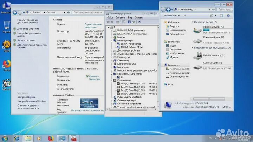253x142 pixels.
Task: Click Device Manager toolbar back arrow
Action: (x=108, y=22)
